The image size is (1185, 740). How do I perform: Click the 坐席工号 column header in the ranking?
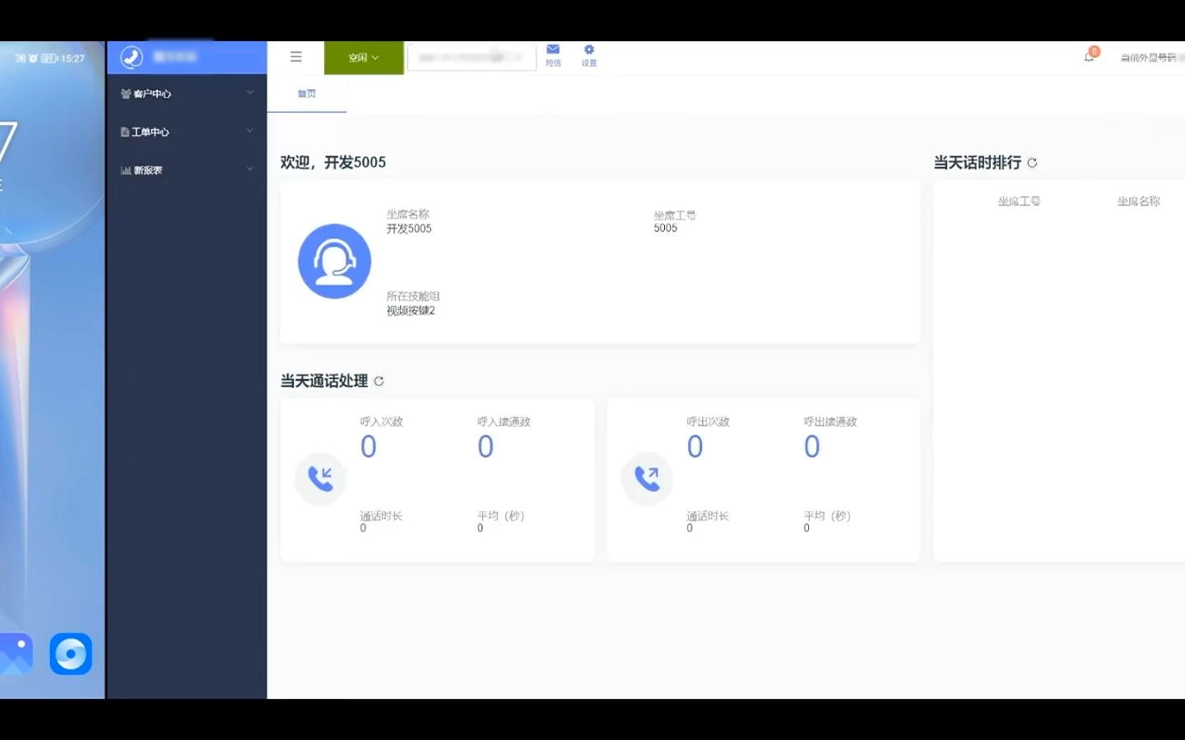pos(1019,201)
